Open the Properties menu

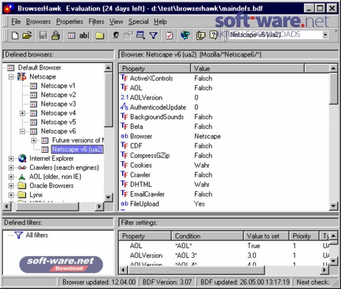click(69, 21)
